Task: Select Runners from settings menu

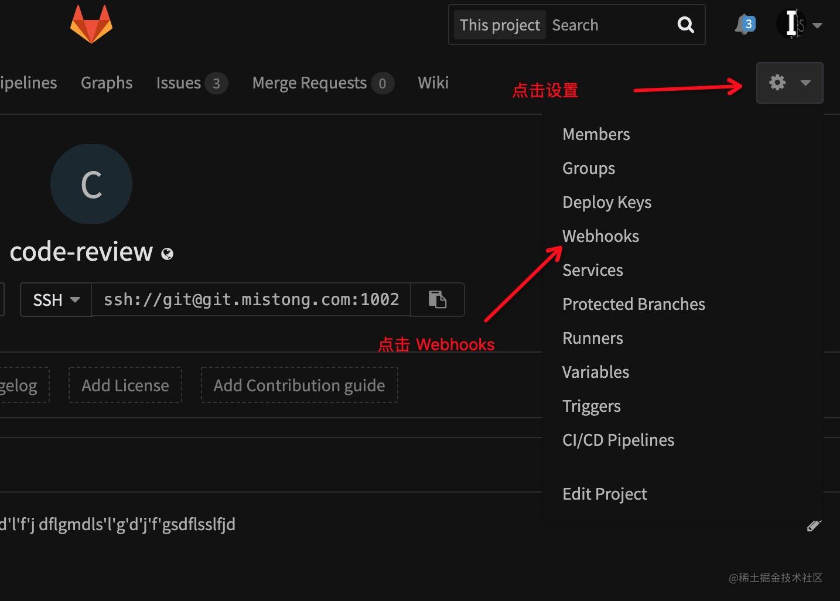Action: [x=593, y=338]
